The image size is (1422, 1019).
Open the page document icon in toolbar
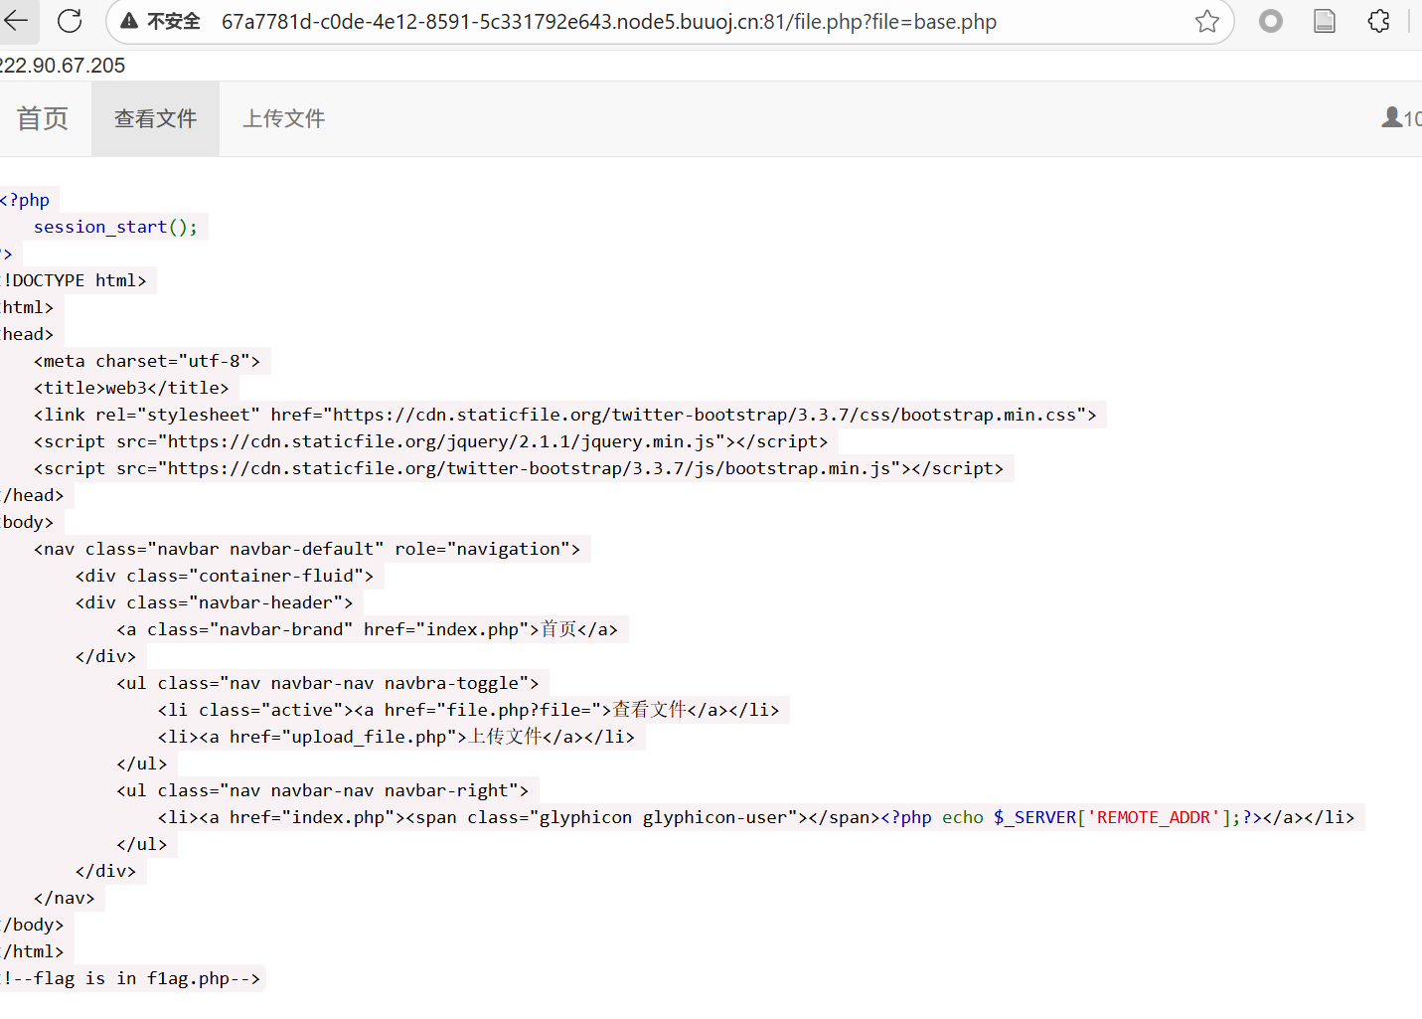pyautogui.click(x=1325, y=21)
